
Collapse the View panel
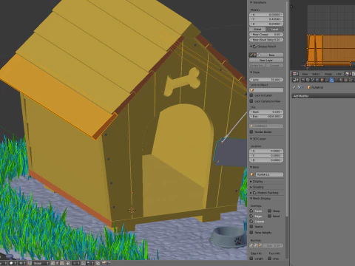(x=251, y=72)
